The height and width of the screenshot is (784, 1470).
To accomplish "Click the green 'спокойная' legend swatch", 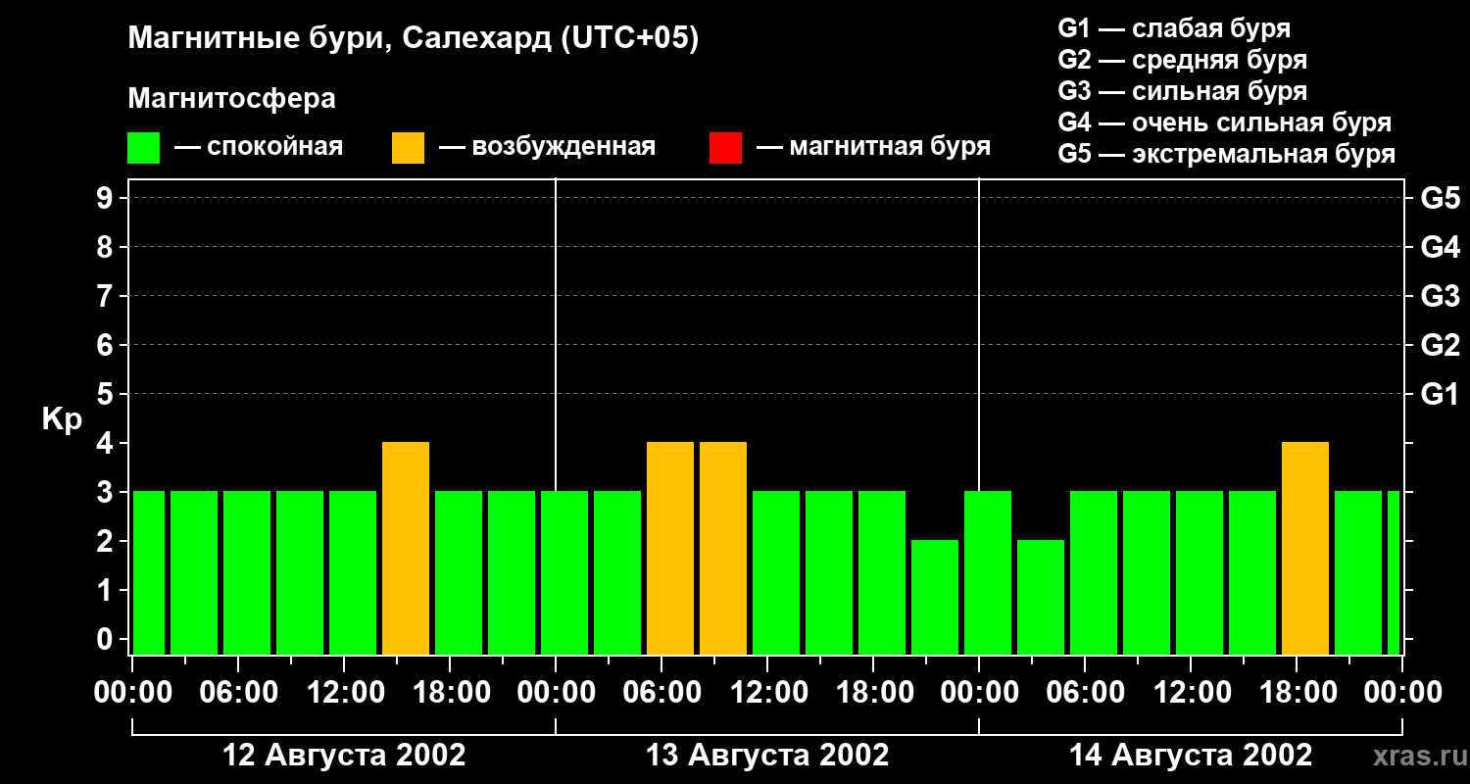I will 144,148.
